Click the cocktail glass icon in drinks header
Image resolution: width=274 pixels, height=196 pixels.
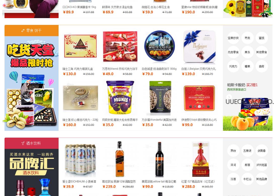(23, 143)
